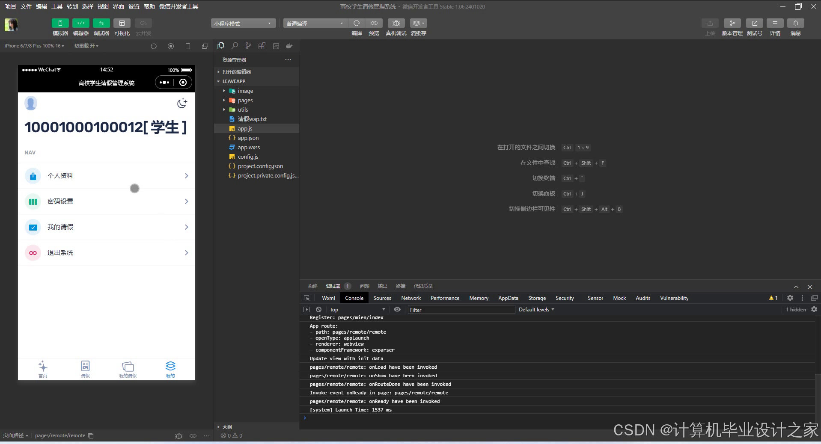The height and width of the screenshot is (444, 821).
Task: Expand the utils folder
Action: tap(256, 110)
